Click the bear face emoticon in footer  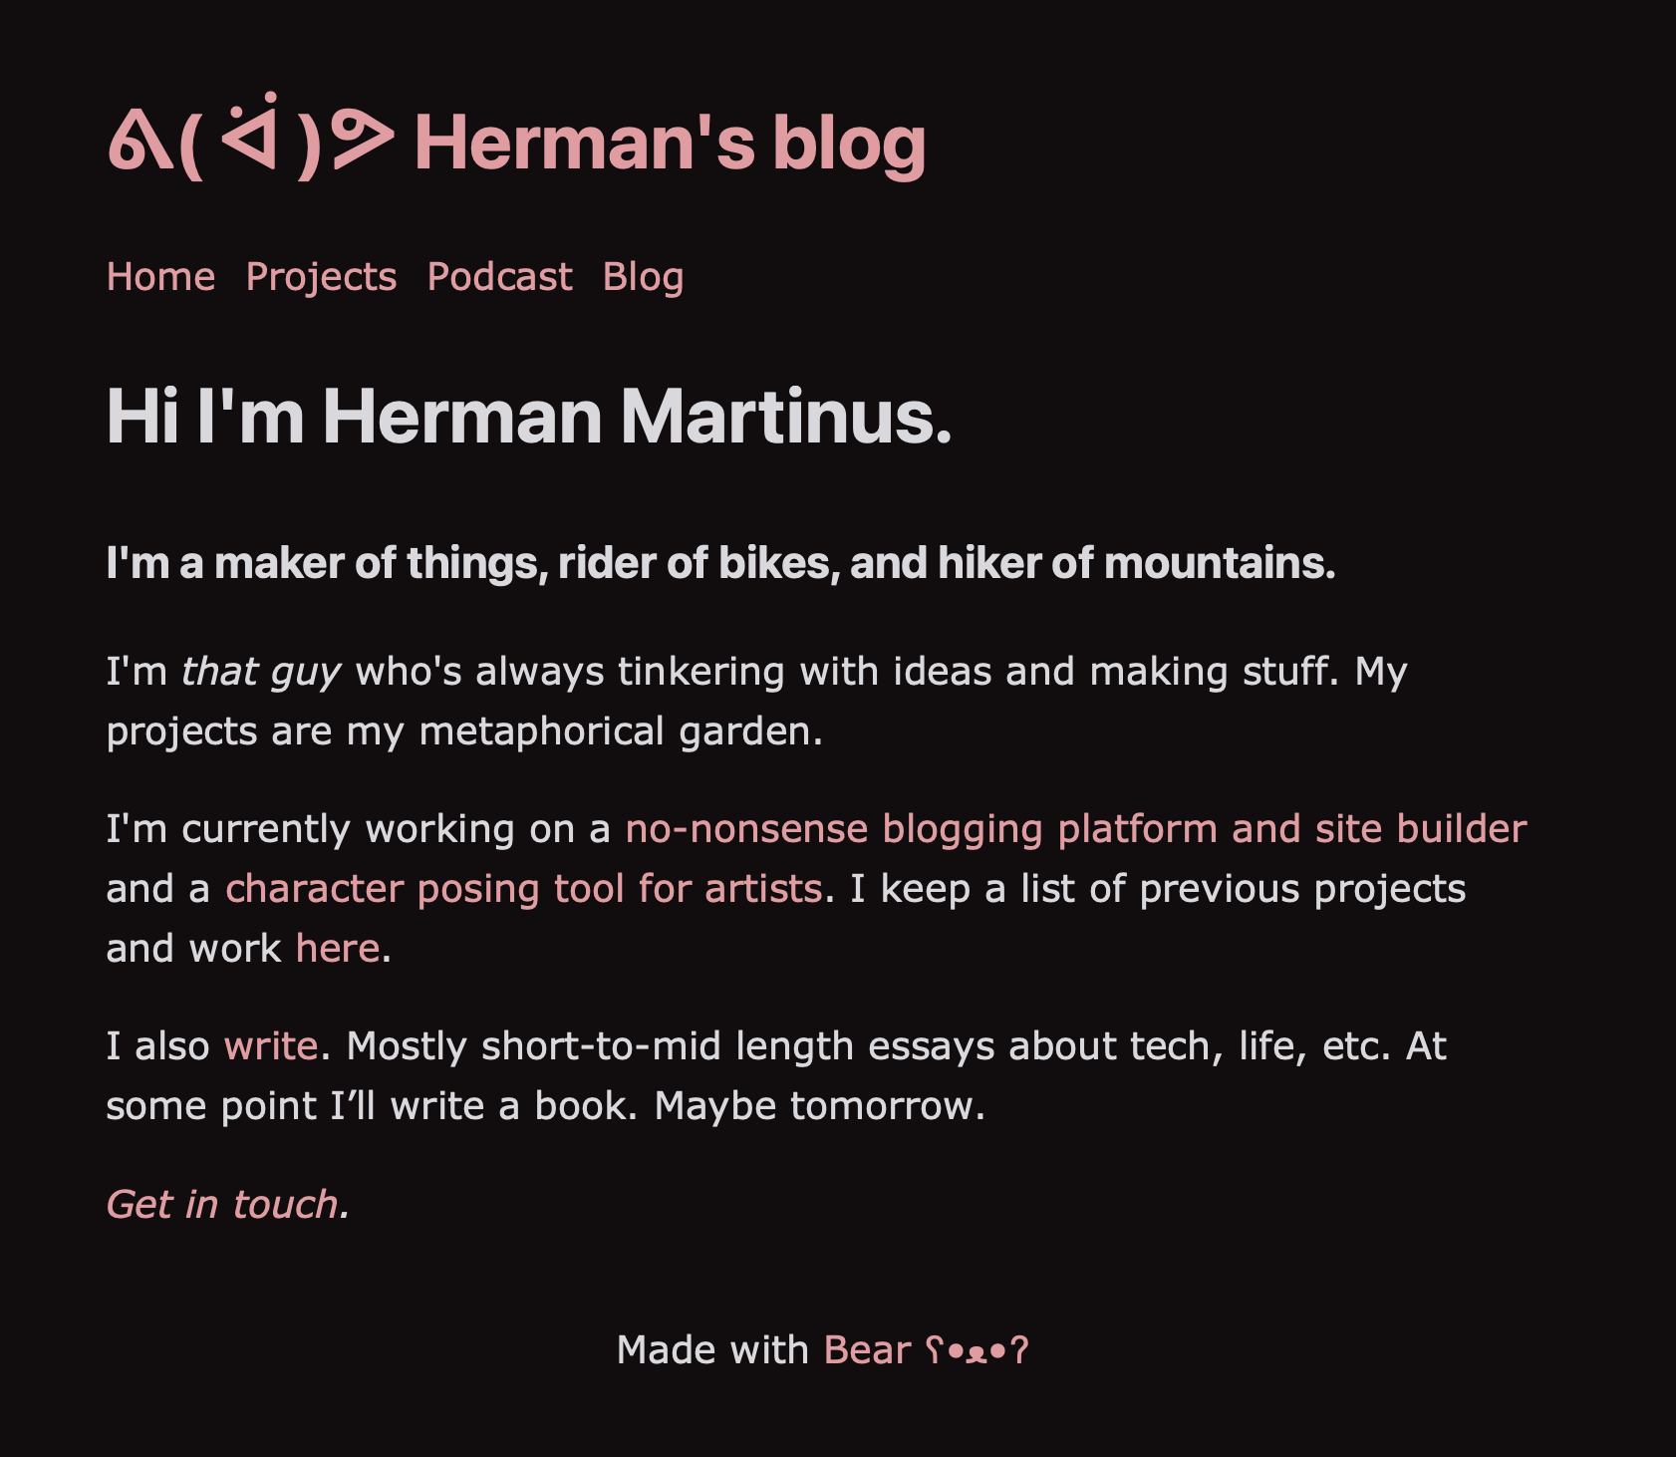click(977, 1351)
